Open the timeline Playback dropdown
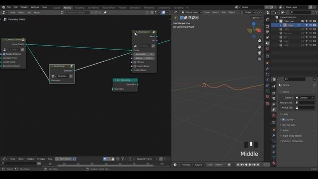The image size is (318, 179). [187, 165]
